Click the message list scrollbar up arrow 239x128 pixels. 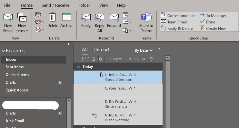(x=167, y=58)
